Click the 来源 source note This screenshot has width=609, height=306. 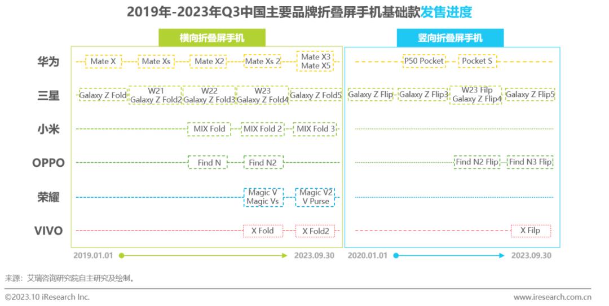click(x=70, y=278)
